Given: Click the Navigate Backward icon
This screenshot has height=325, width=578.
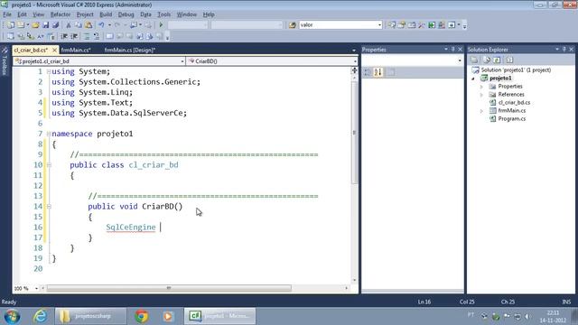Looking at the screenshot, I should pyautogui.click(x=134, y=25).
